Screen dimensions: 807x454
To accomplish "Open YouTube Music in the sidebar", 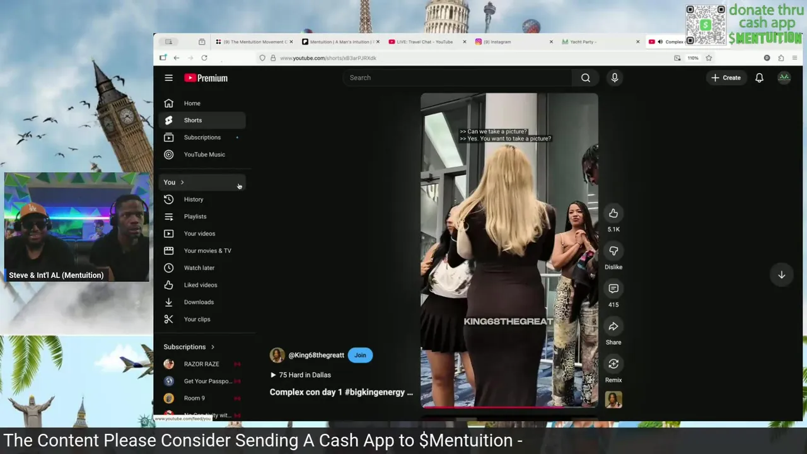I will (202, 154).
